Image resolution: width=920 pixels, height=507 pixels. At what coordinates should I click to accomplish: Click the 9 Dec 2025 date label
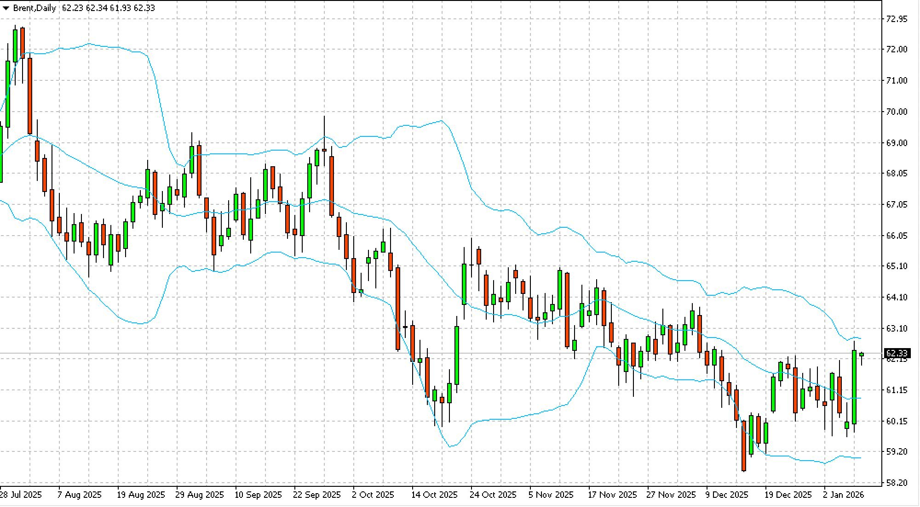pos(727,495)
